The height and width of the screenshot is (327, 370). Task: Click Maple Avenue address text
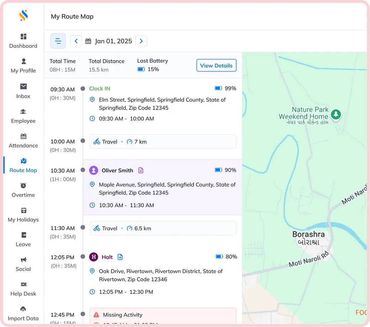167,189
